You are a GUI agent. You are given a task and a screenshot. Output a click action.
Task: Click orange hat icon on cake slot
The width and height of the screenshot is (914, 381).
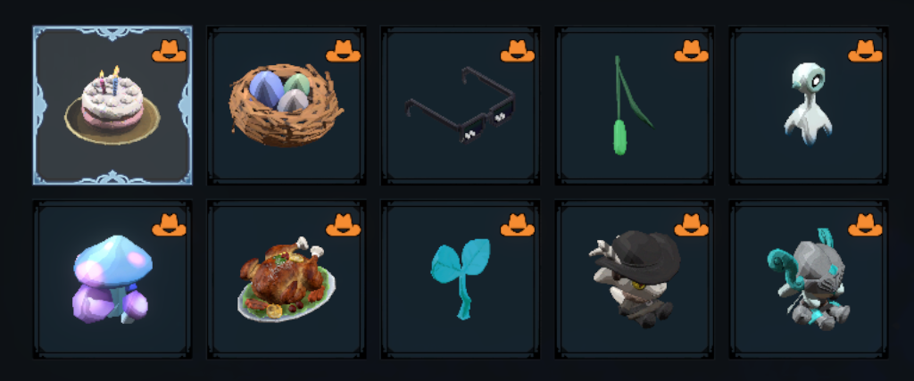click(x=169, y=51)
